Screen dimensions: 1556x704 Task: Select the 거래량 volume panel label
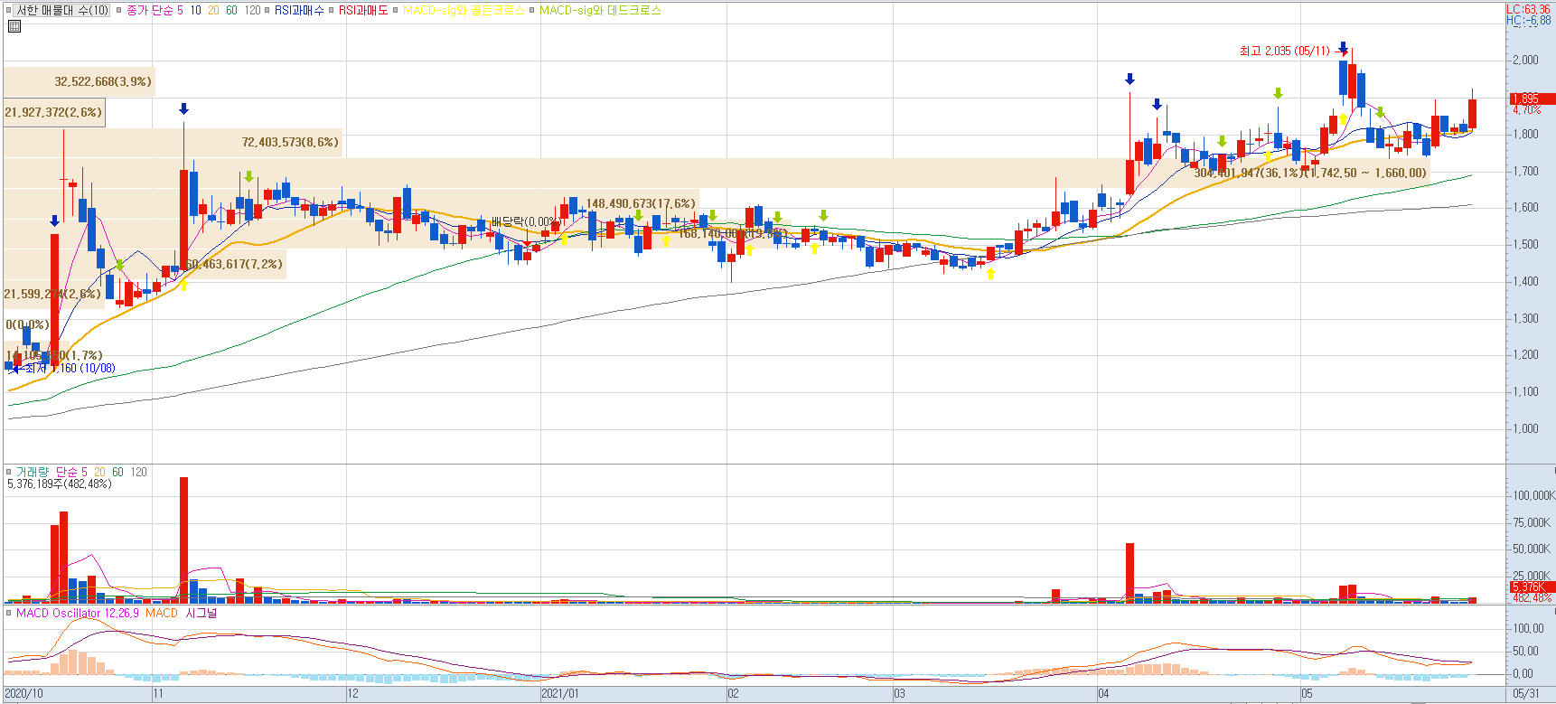click(33, 472)
